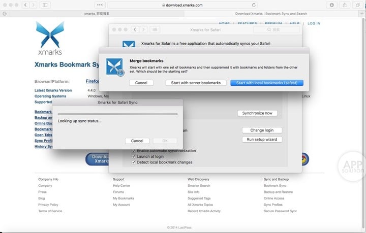Click the Change login button

pos(262,130)
